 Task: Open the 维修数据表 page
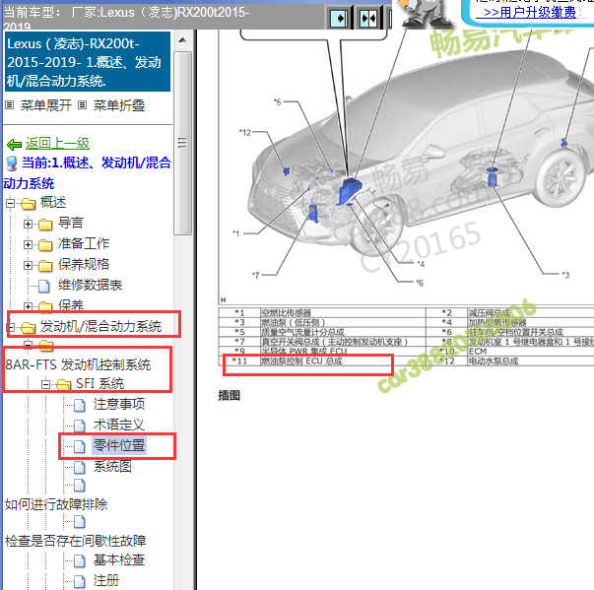pyautogui.click(x=90, y=286)
